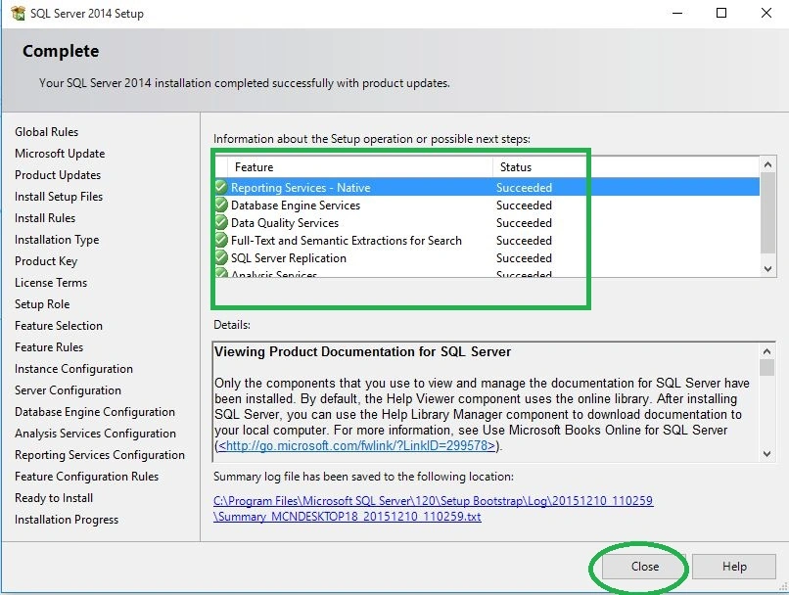
Task: Click the SQL Server Setup title bar icon
Action: (x=19, y=13)
